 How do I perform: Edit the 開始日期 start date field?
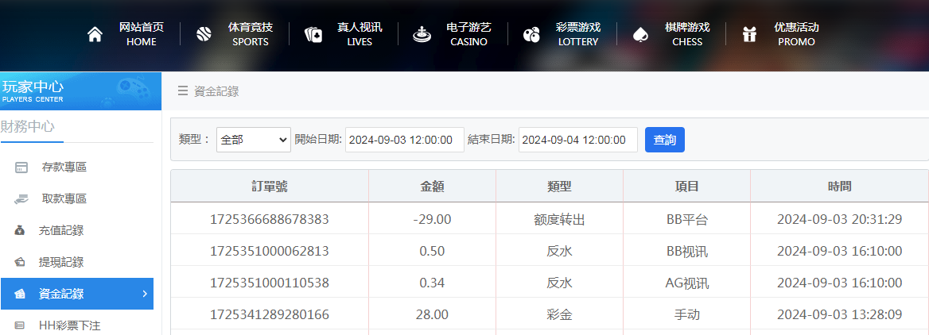click(x=404, y=140)
